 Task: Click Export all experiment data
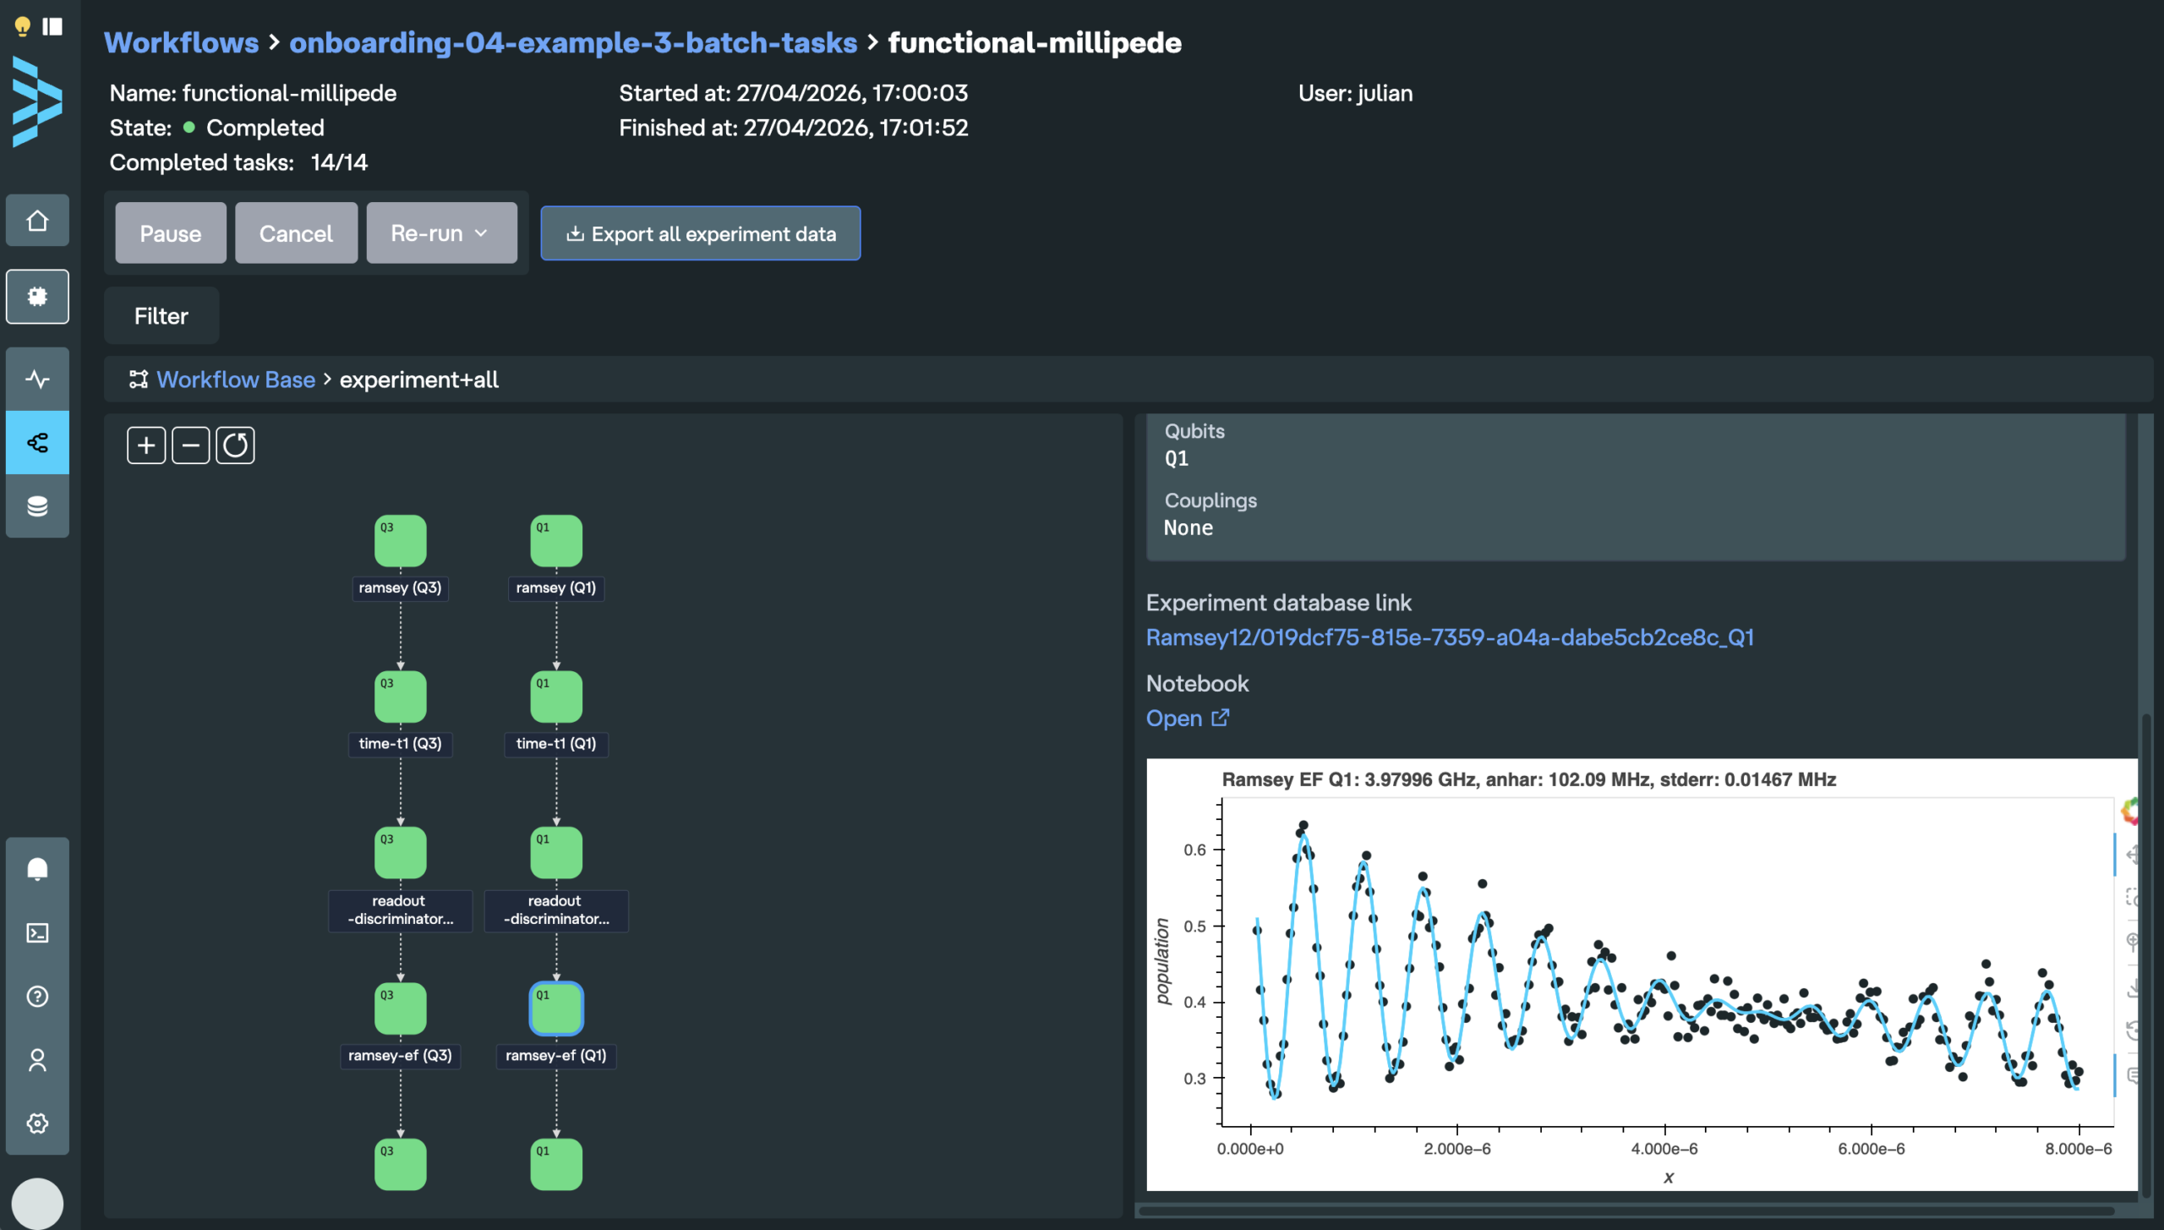pyautogui.click(x=701, y=233)
